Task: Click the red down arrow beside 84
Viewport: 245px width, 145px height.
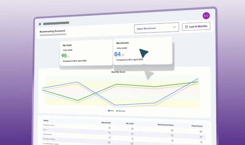Action: tap(123, 55)
